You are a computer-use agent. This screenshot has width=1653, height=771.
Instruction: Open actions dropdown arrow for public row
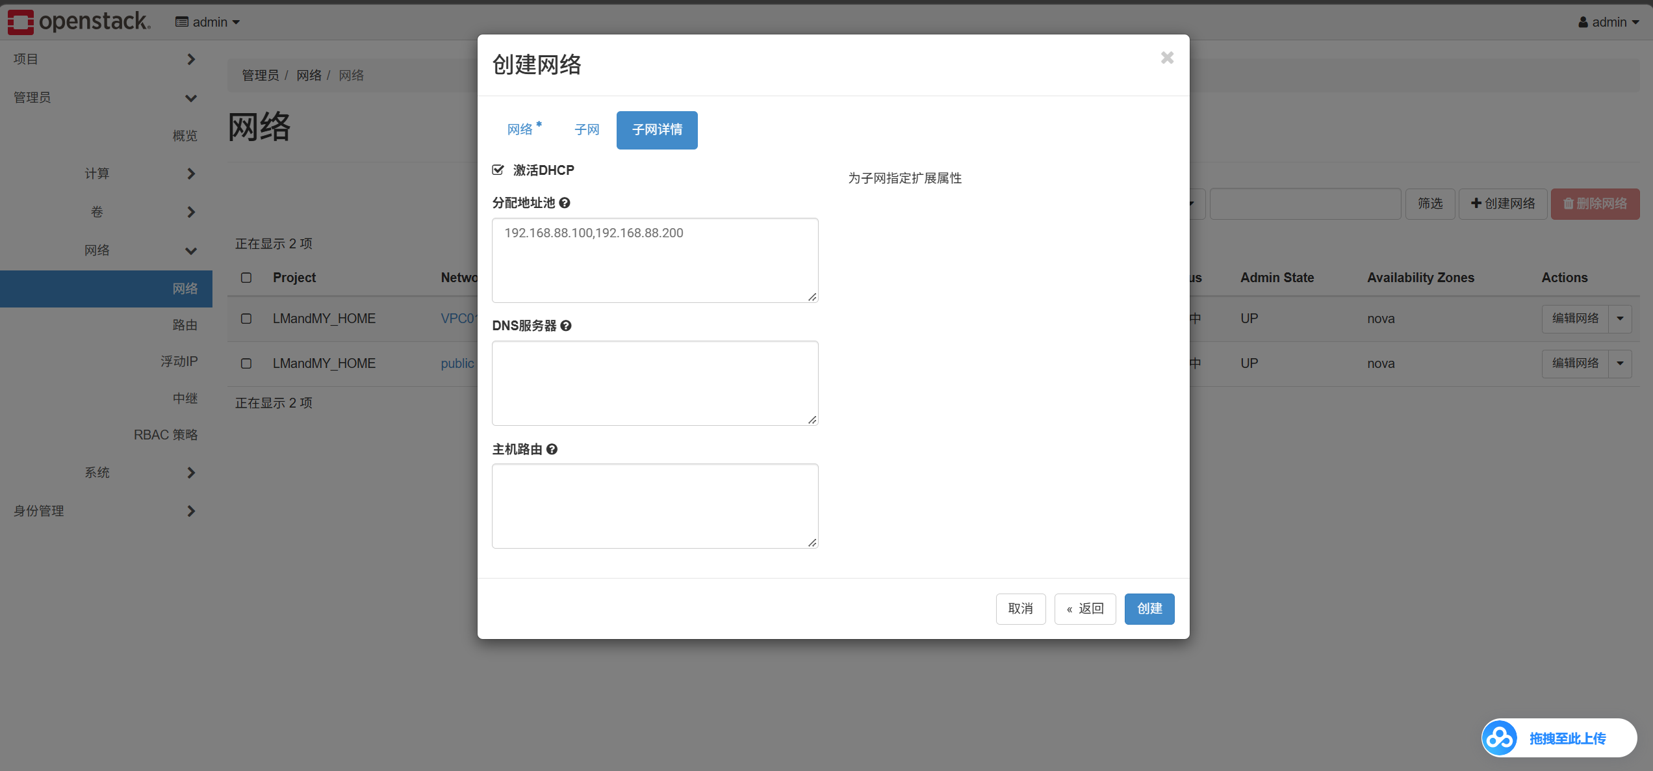[x=1621, y=363]
